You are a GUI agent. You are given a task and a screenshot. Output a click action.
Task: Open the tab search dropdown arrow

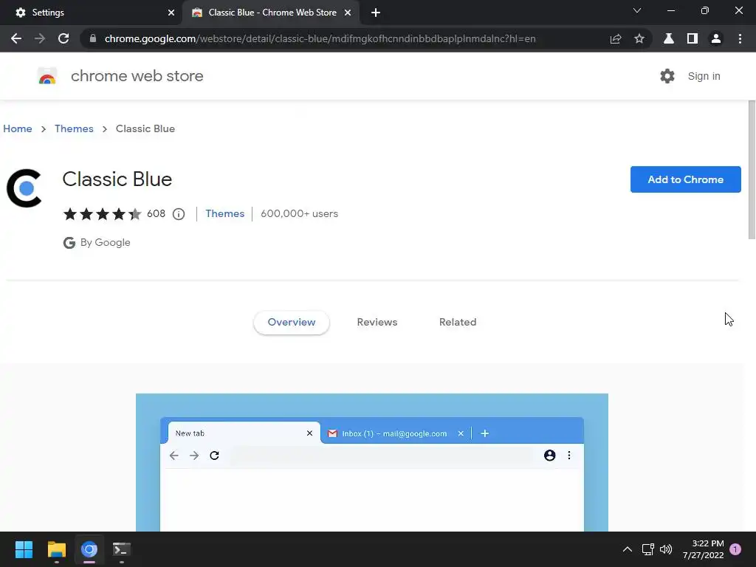pos(637,10)
